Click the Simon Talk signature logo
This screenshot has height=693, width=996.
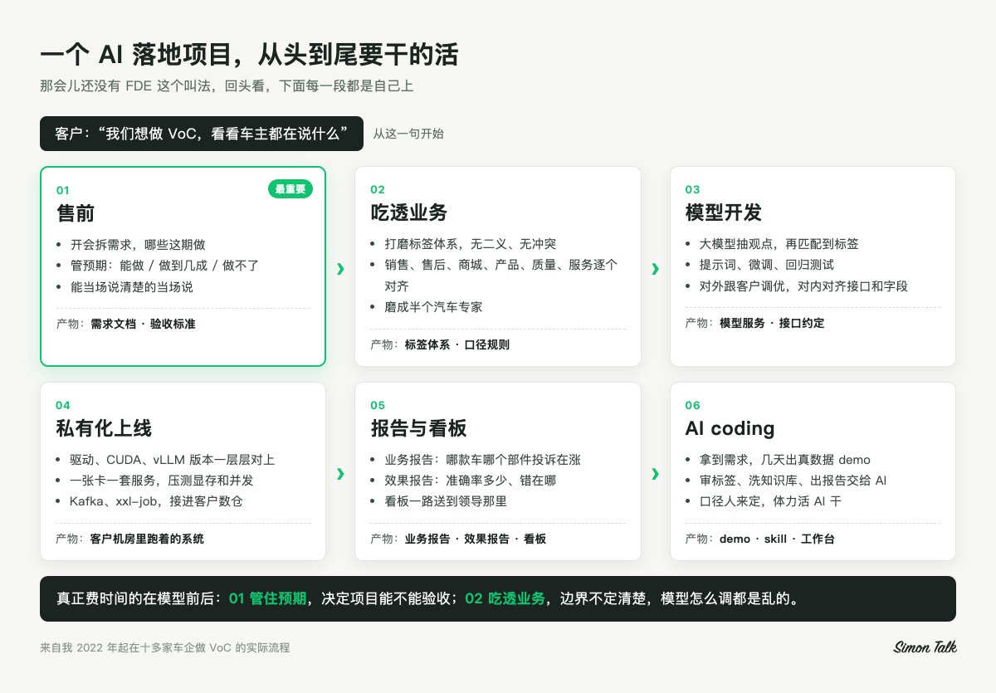[x=925, y=647]
